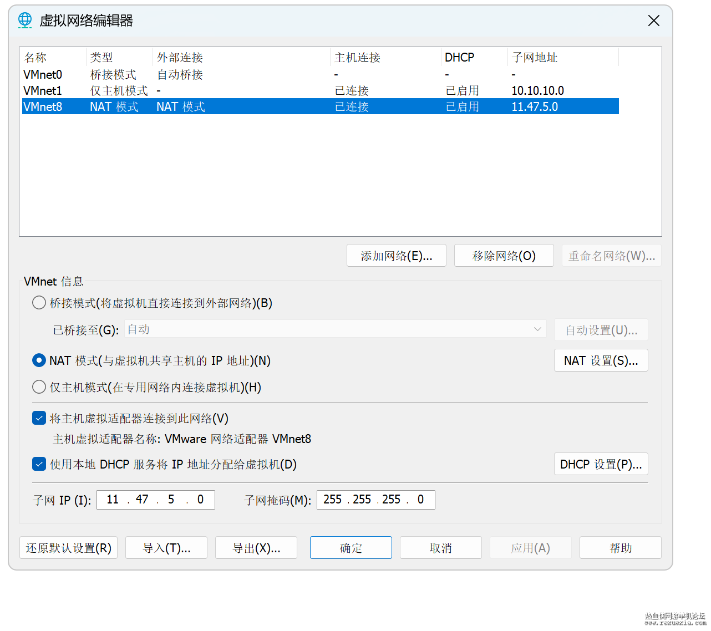
Task: Click the 类型 column header
Action: [120, 57]
